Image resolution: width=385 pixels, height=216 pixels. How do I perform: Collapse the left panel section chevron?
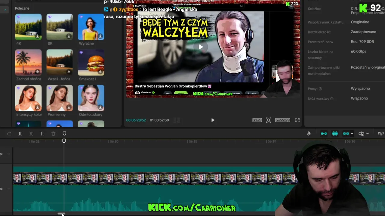coord(5,10)
